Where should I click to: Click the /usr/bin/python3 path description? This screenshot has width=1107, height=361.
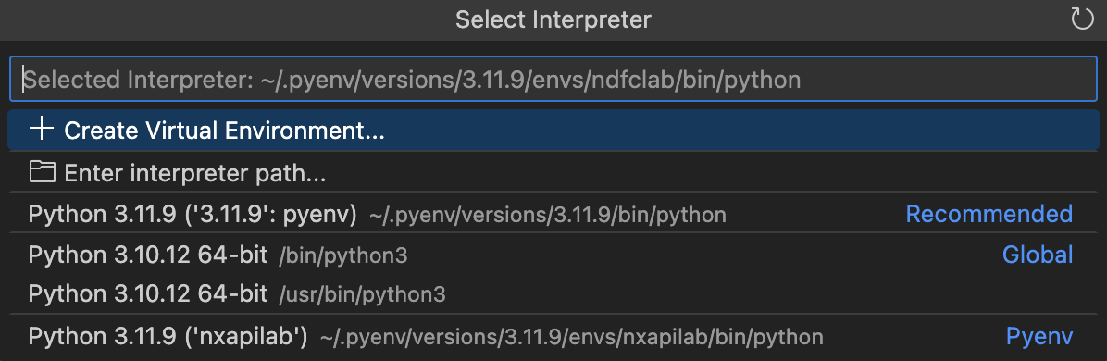pyautogui.click(x=363, y=295)
